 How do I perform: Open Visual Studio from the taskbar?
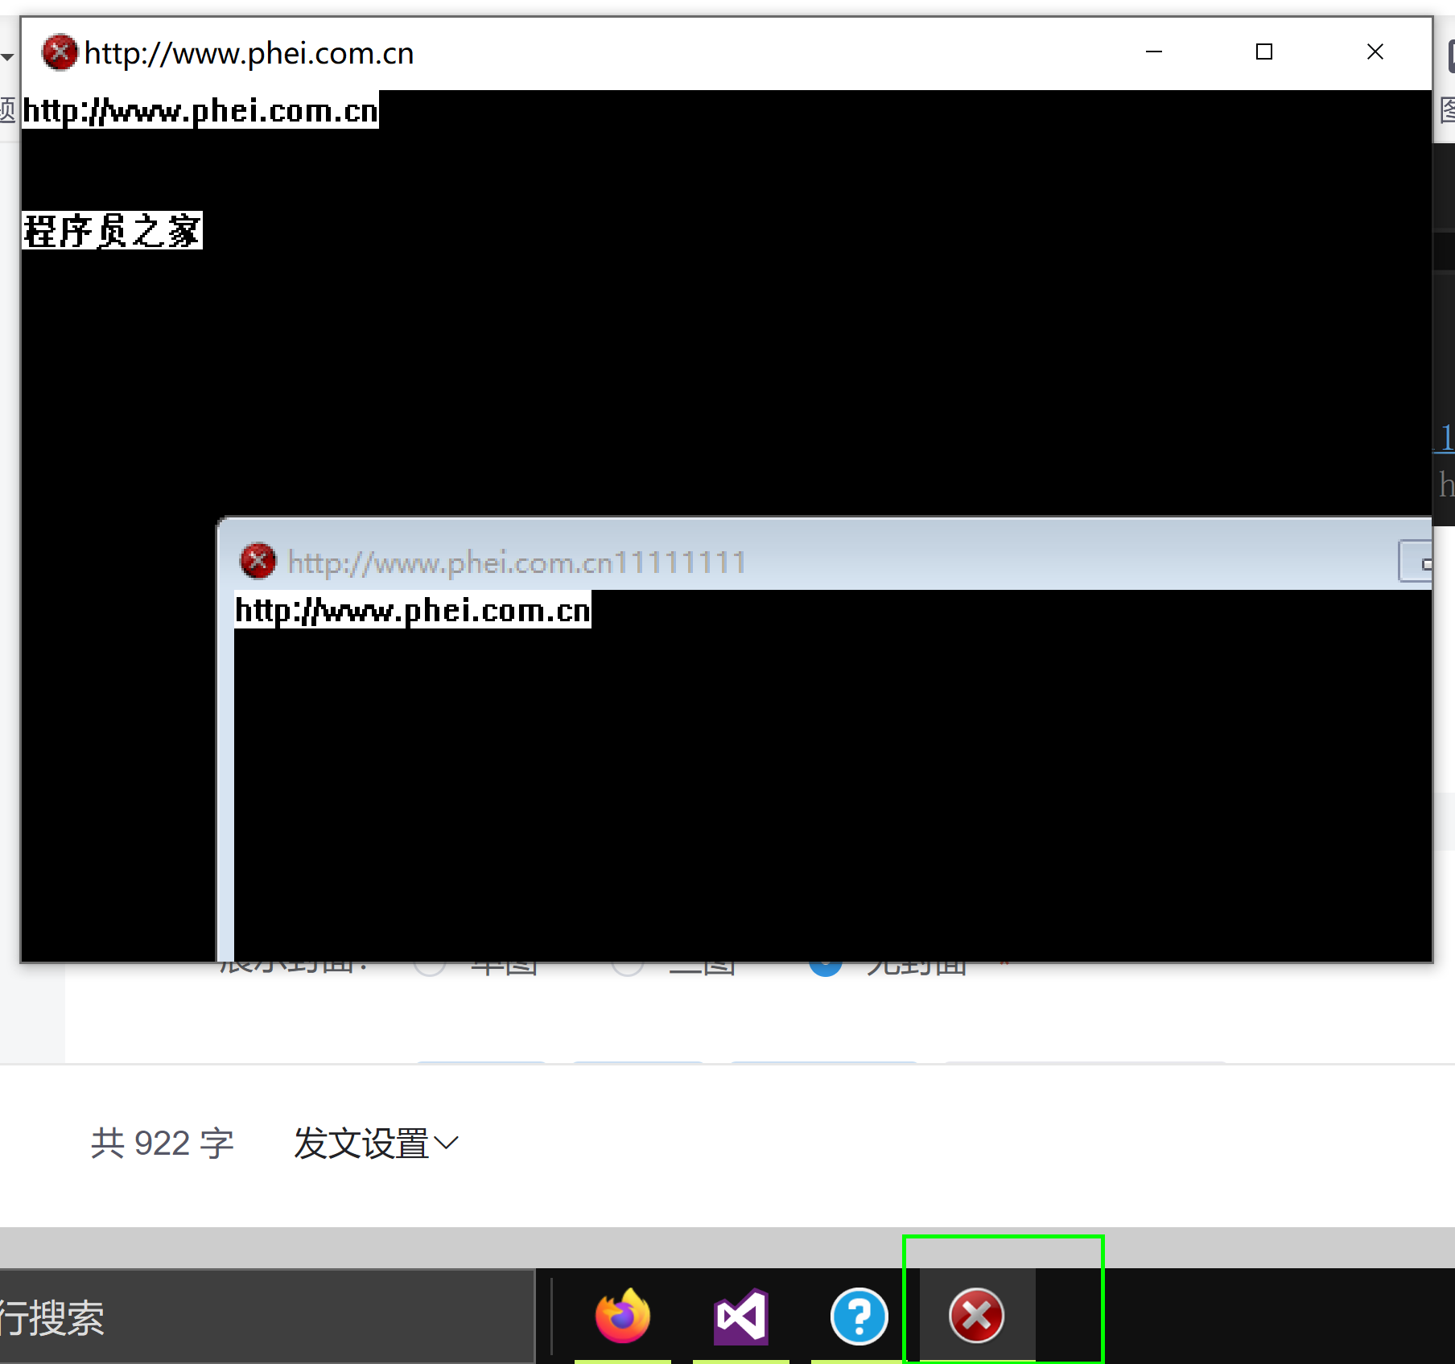[x=740, y=1317]
